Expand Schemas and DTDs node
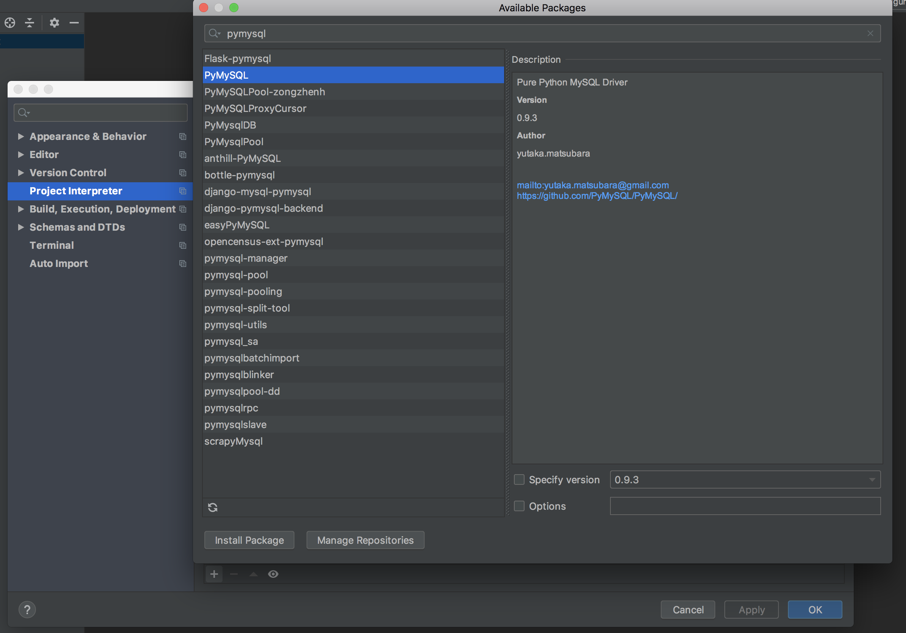This screenshot has width=906, height=633. pos(20,227)
